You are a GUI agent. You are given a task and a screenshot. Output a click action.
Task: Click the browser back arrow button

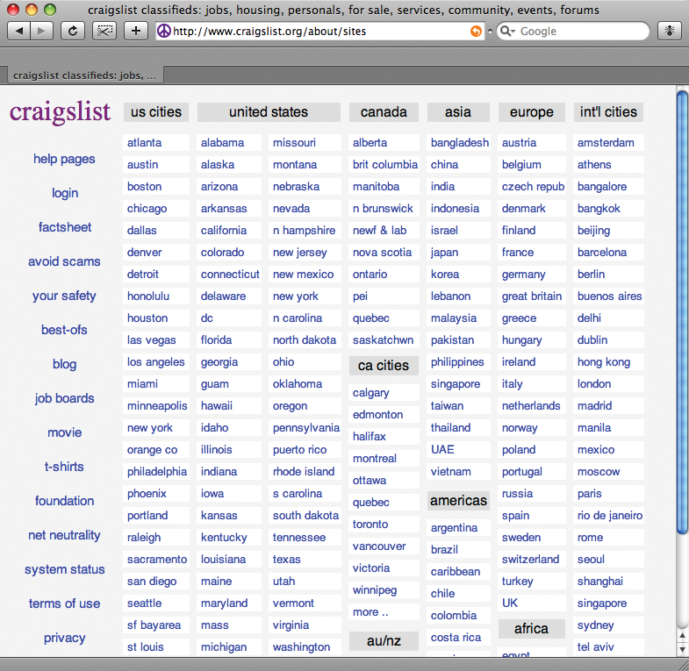pyautogui.click(x=19, y=31)
